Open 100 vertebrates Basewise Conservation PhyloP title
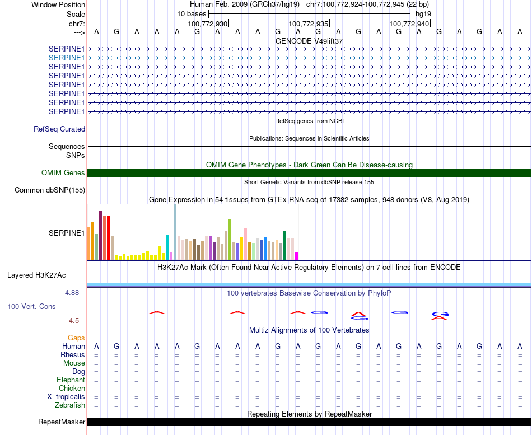Screen dimensions: 532x435 tap(309, 293)
